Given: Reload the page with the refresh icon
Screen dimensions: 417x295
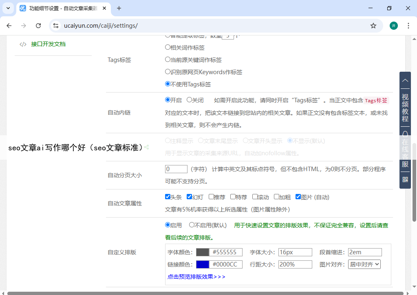Looking at the screenshot, I should pos(38,26).
